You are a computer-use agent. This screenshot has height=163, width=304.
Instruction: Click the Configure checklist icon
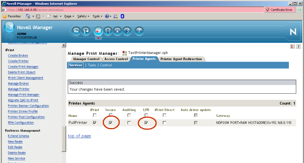[127, 31]
